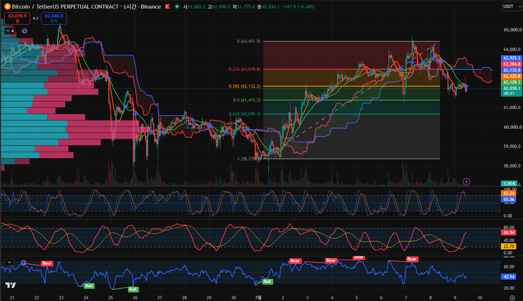
Task: Click the orange Bitcoin symbol logo
Action: (x=7, y=6)
